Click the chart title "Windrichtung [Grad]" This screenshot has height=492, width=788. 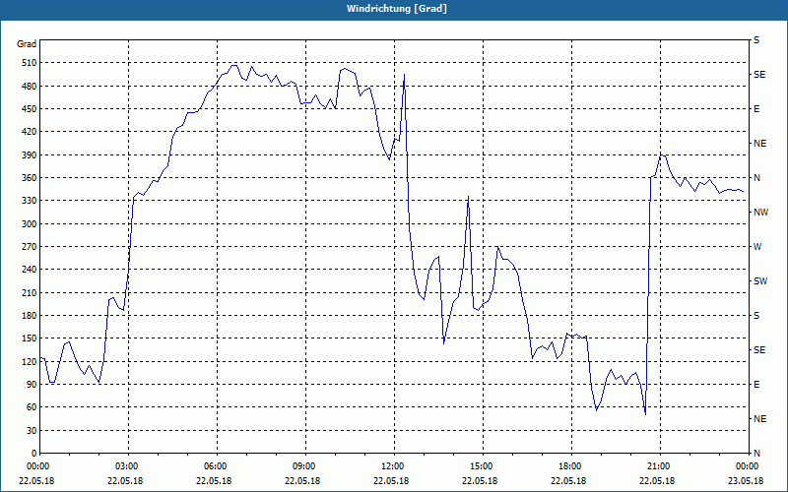coord(397,9)
